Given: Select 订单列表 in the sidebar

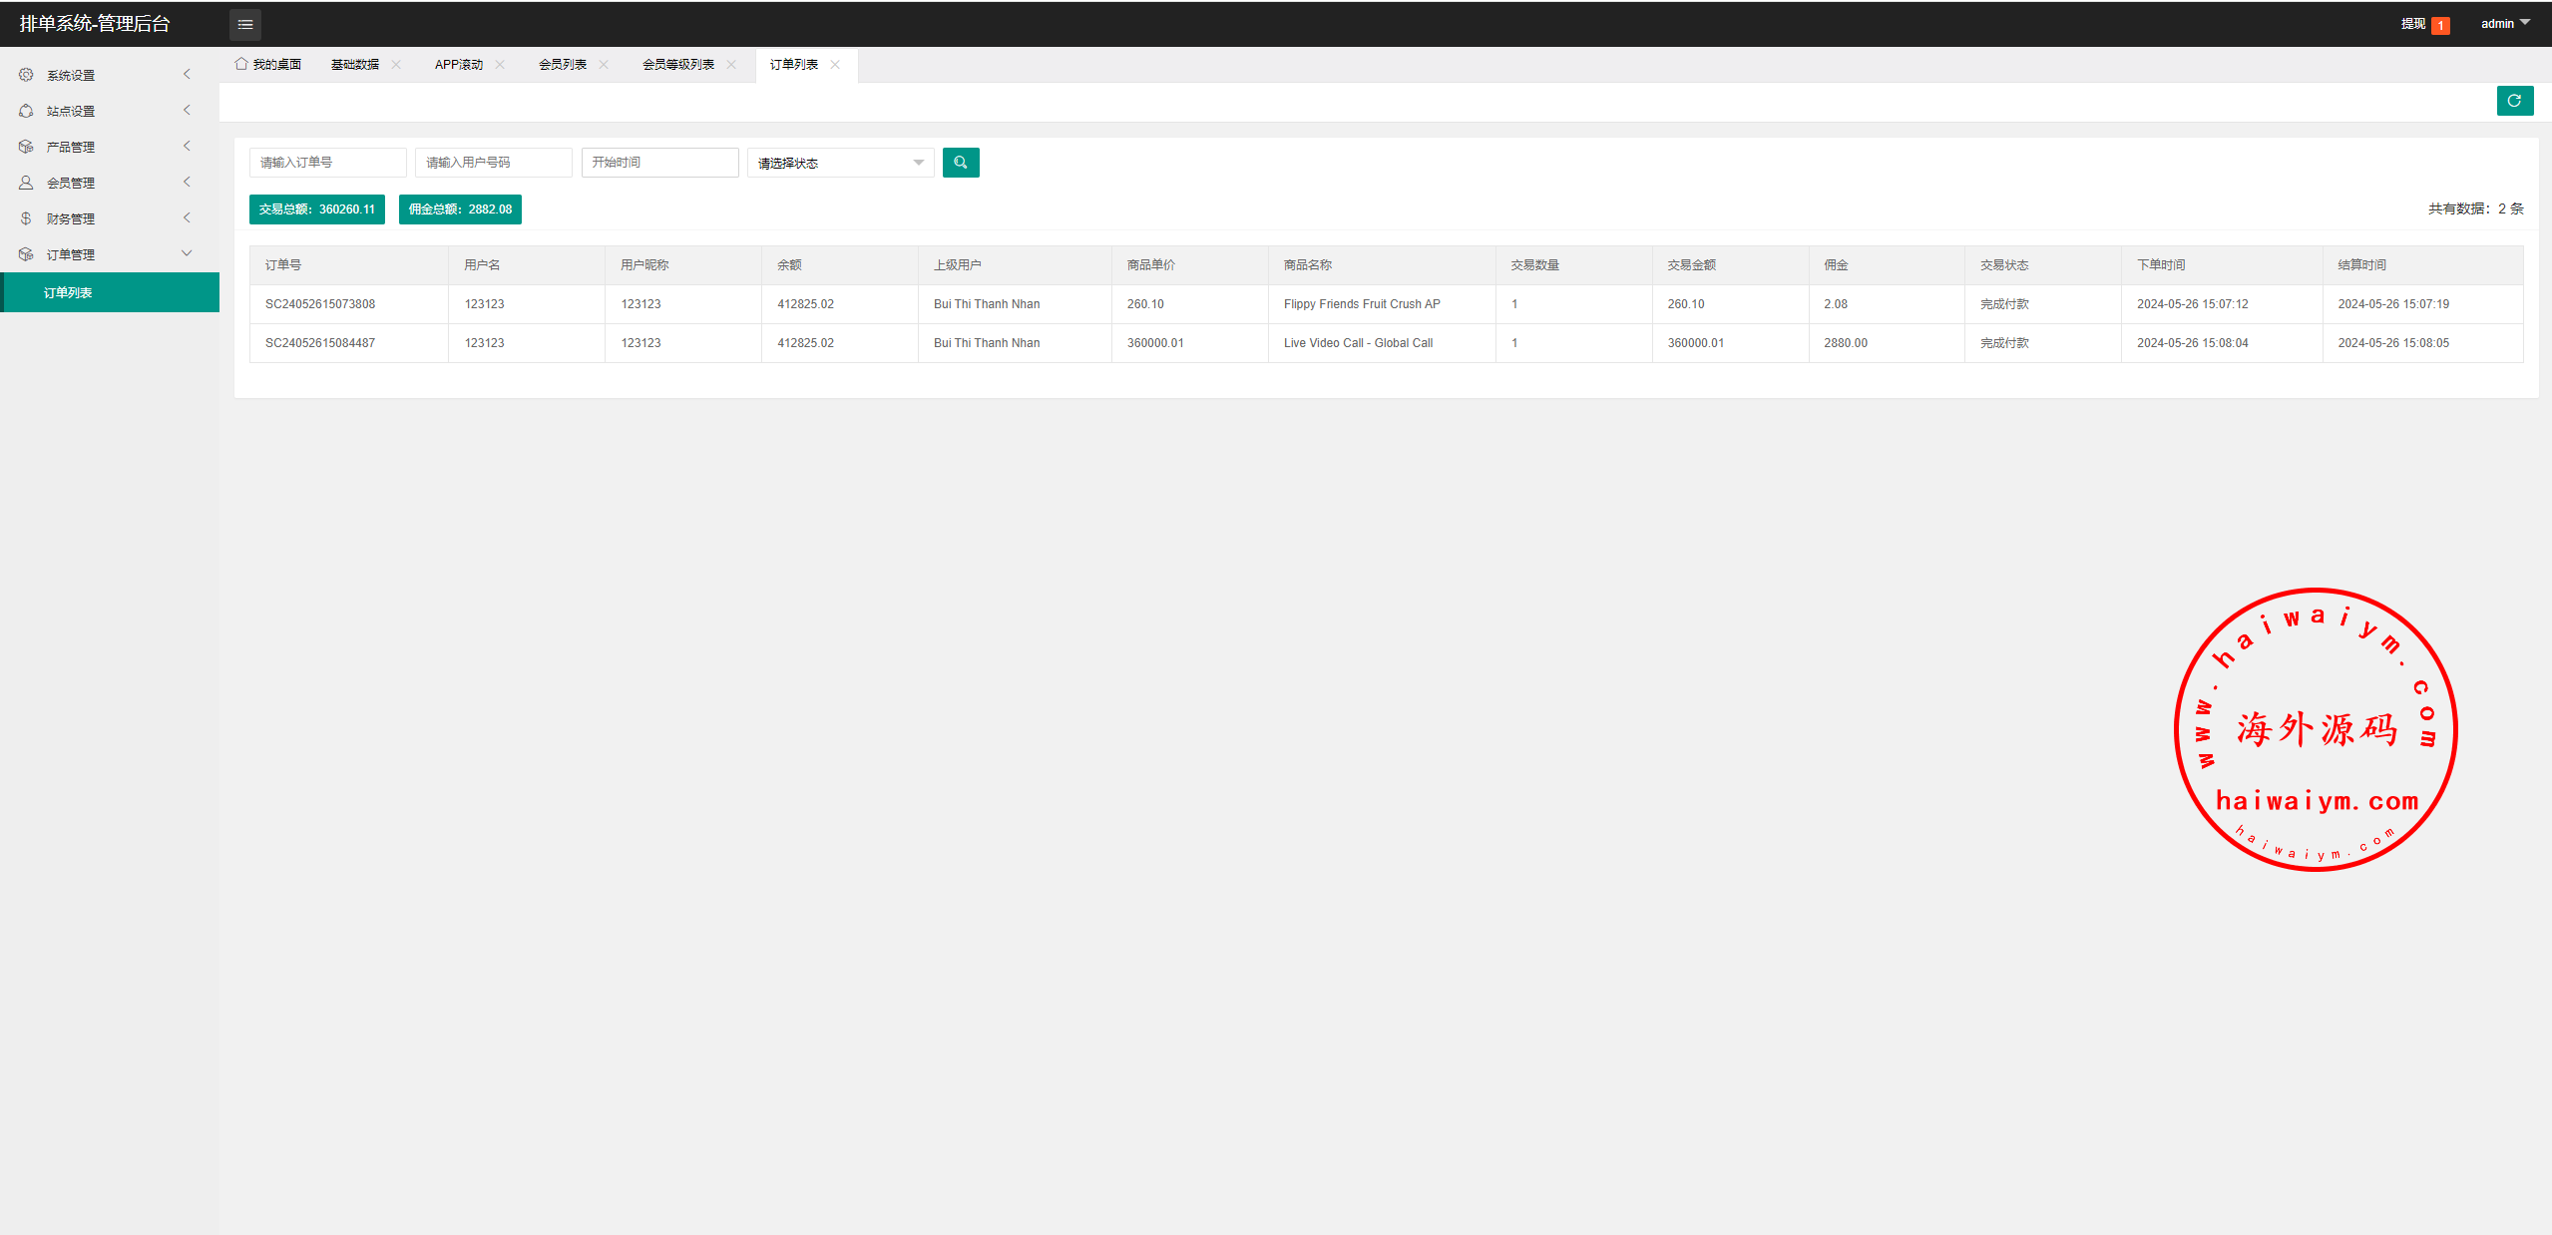Looking at the screenshot, I should (68, 292).
